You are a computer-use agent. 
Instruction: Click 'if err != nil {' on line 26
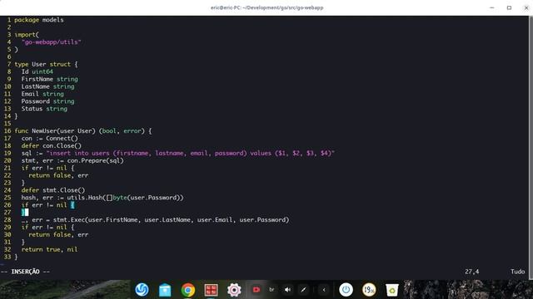[x=48, y=205]
